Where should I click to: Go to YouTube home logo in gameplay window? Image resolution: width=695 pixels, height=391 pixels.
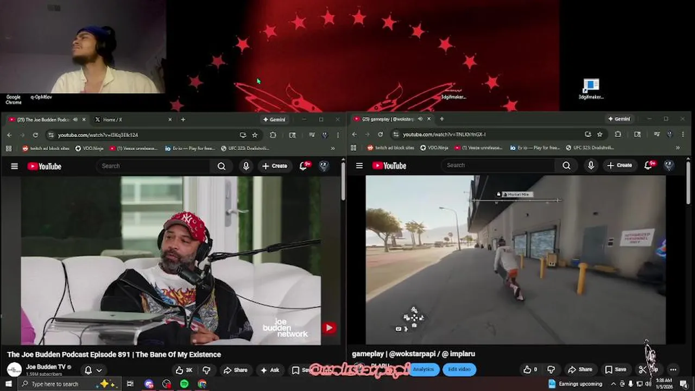pyautogui.click(x=389, y=166)
